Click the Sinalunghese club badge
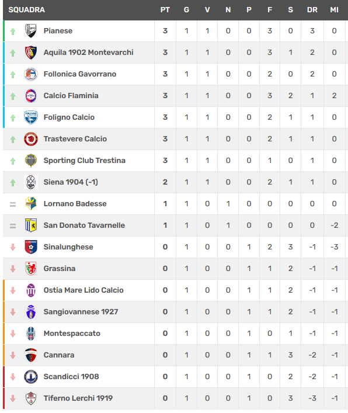Viewport: 348px width, 413px height. tap(31, 247)
